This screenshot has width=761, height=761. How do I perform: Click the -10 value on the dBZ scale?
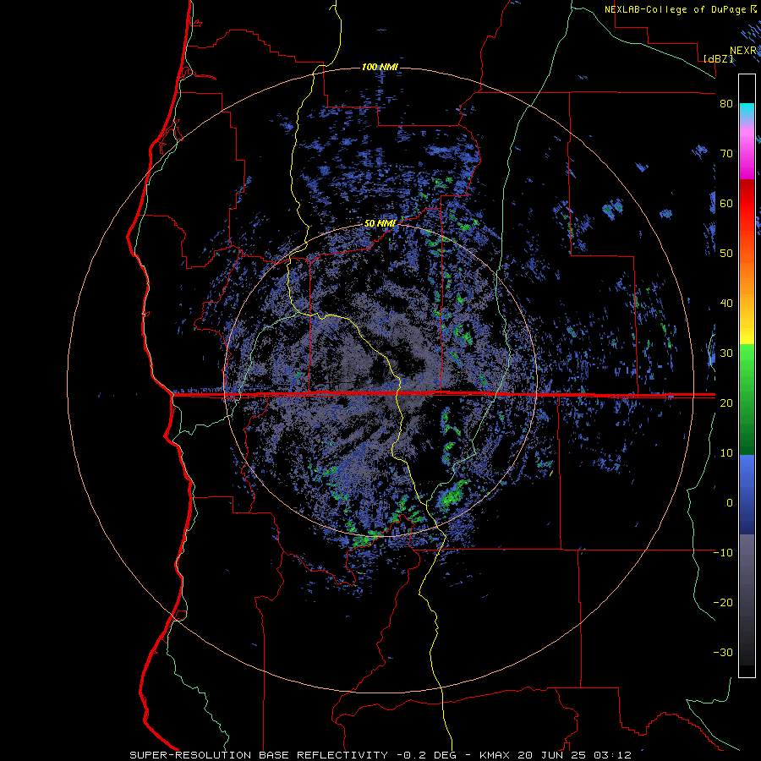coord(723,553)
